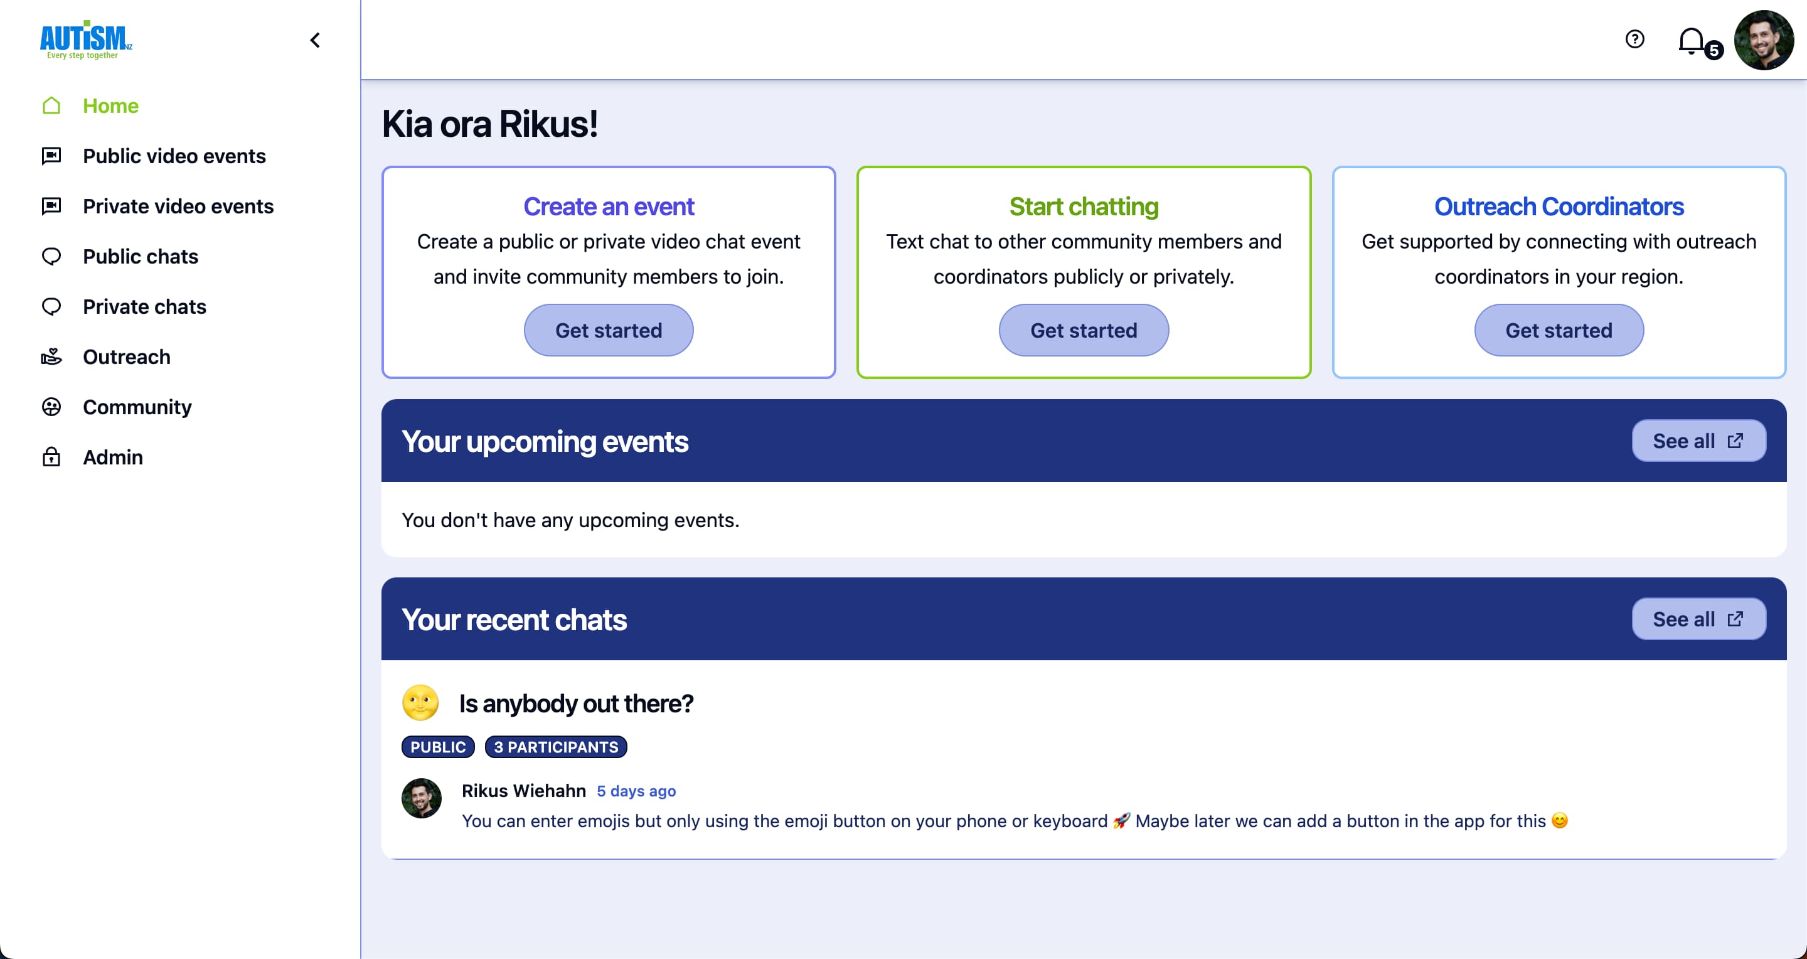Open Private video events in the sidebar
1807x959 pixels.
[x=178, y=206]
